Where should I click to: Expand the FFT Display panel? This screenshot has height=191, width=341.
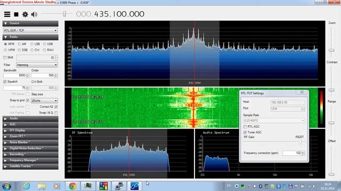pyautogui.click(x=30, y=131)
